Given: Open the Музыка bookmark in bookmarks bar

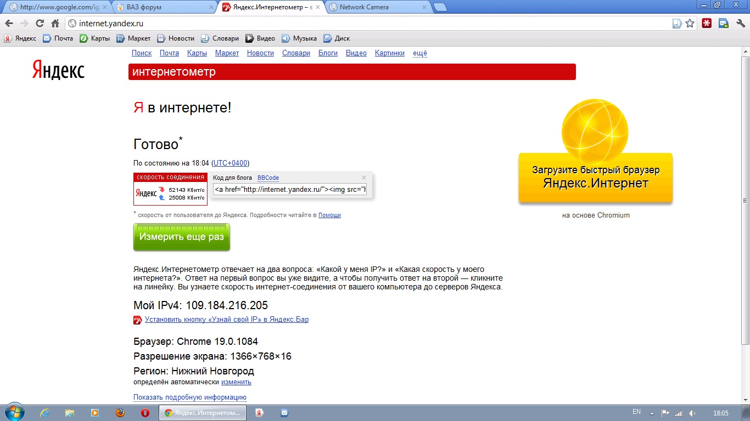Looking at the screenshot, I should pyautogui.click(x=299, y=38).
